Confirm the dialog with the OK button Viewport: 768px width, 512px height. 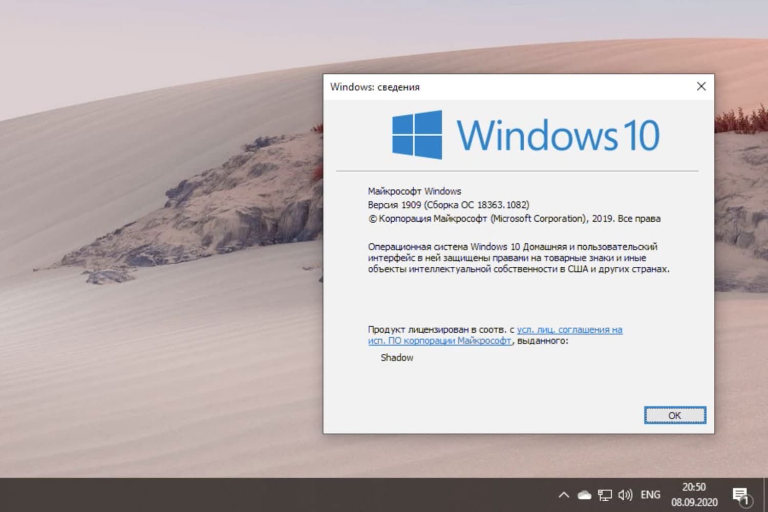click(675, 415)
